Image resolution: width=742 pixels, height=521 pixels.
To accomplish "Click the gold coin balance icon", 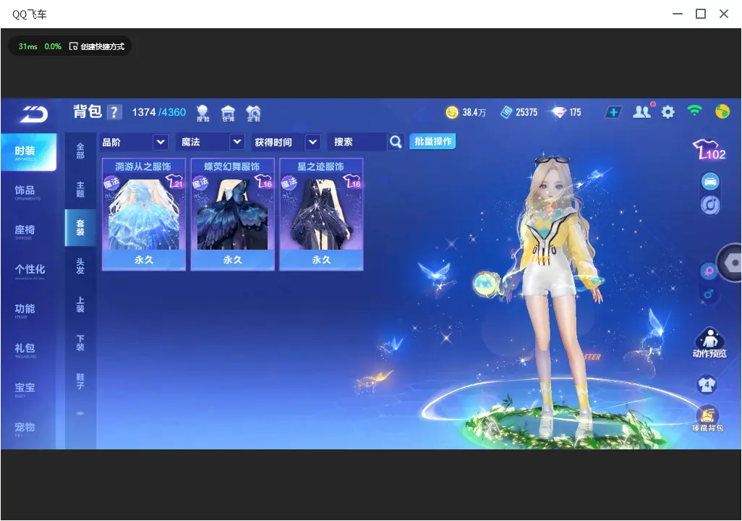I will coord(452,112).
